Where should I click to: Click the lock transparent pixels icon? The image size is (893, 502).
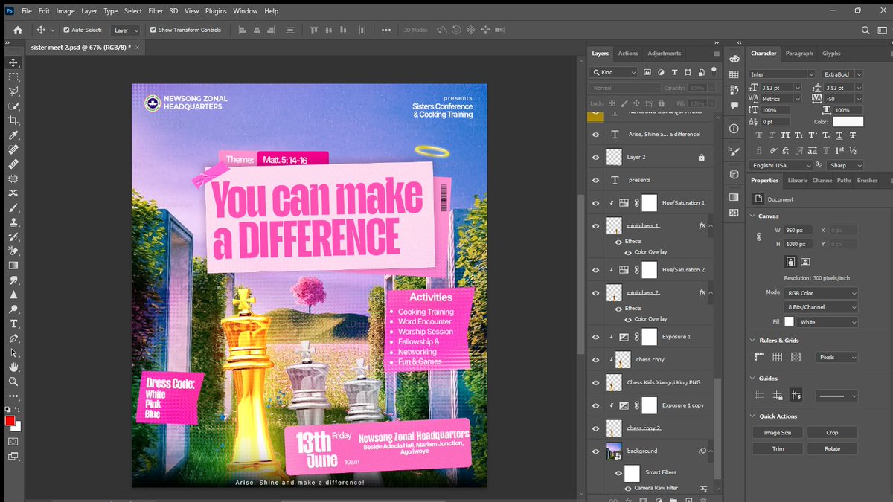coord(611,103)
